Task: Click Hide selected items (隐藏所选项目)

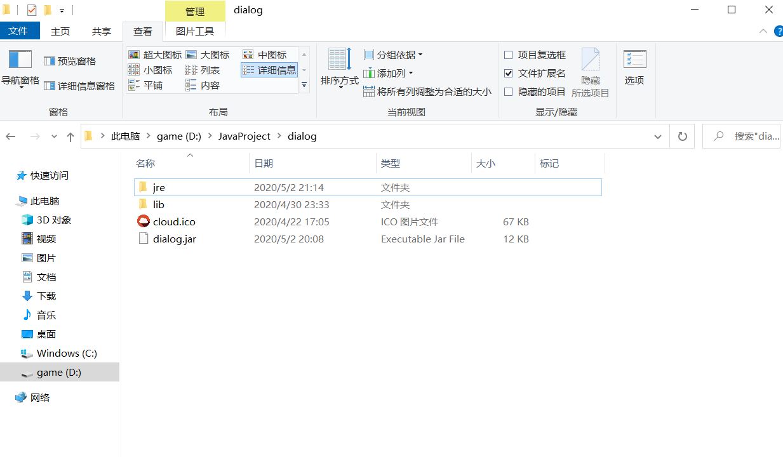Action: point(591,72)
